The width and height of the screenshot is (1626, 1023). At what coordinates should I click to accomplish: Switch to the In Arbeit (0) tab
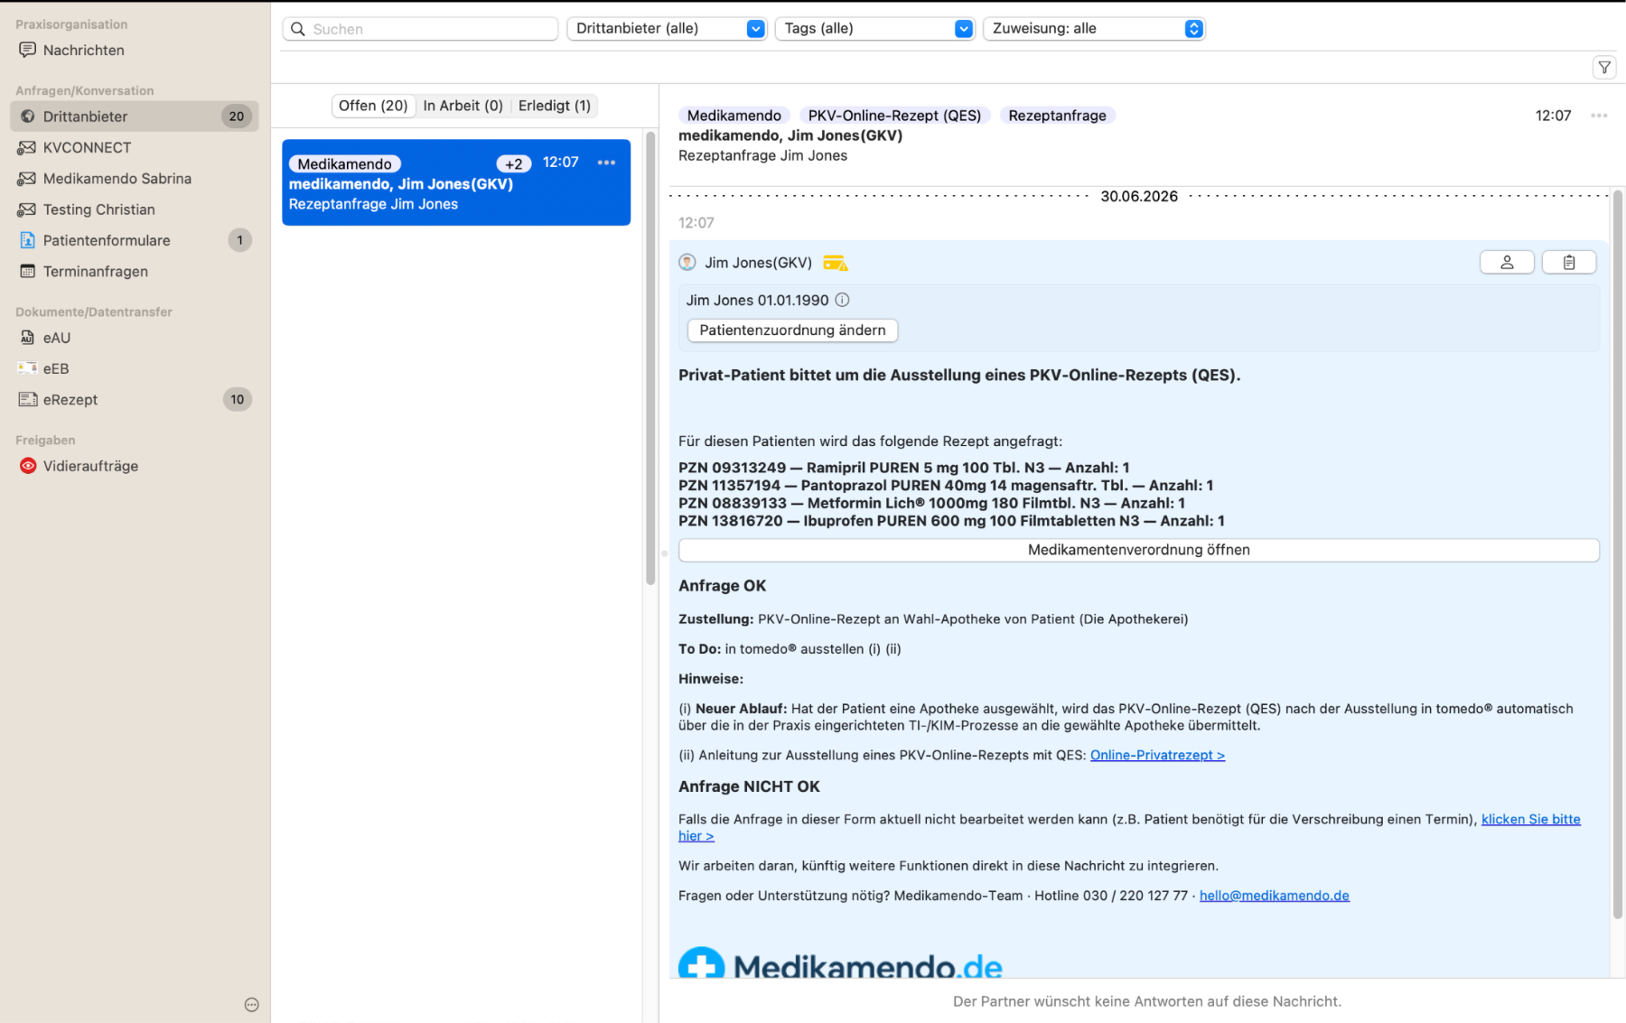pos(463,106)
